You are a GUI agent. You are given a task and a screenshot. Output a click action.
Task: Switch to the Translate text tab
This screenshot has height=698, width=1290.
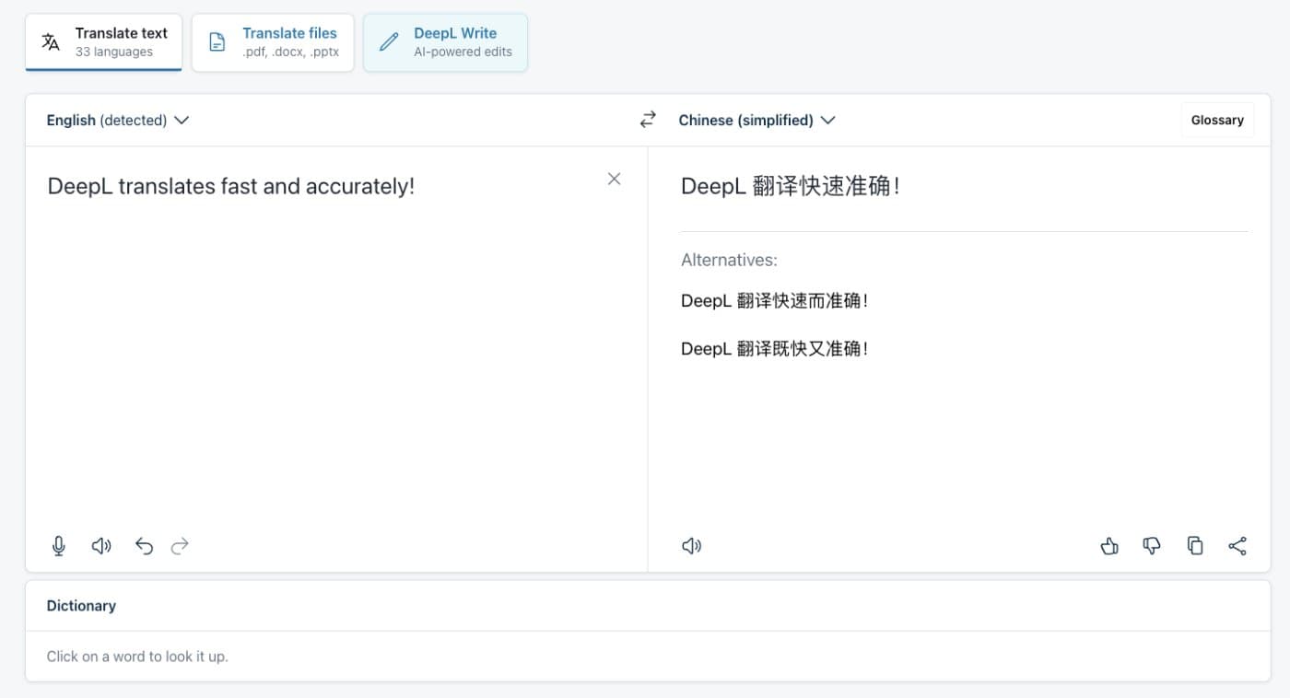point(103,42)
